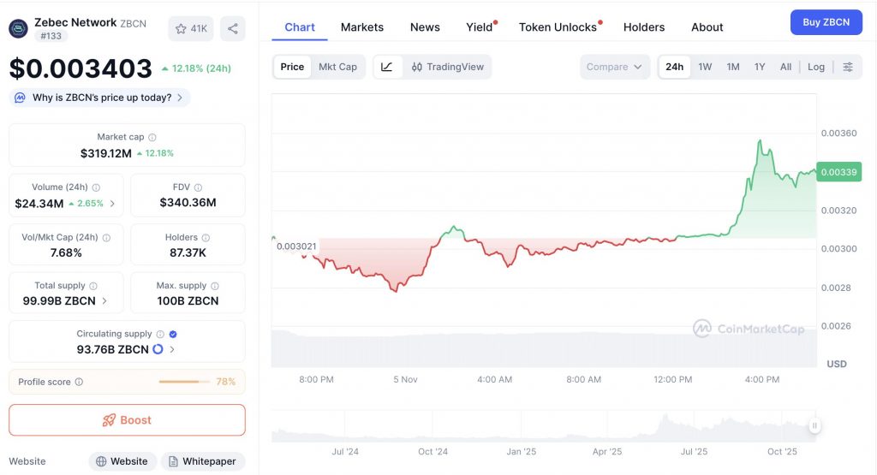Expand Why is ZBCN's price up today
877x475 pixels.
pos(99,98)
